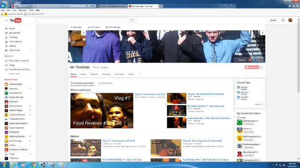The image size is (300, 168).
Task: Click the Upload button
Action: 273,20
